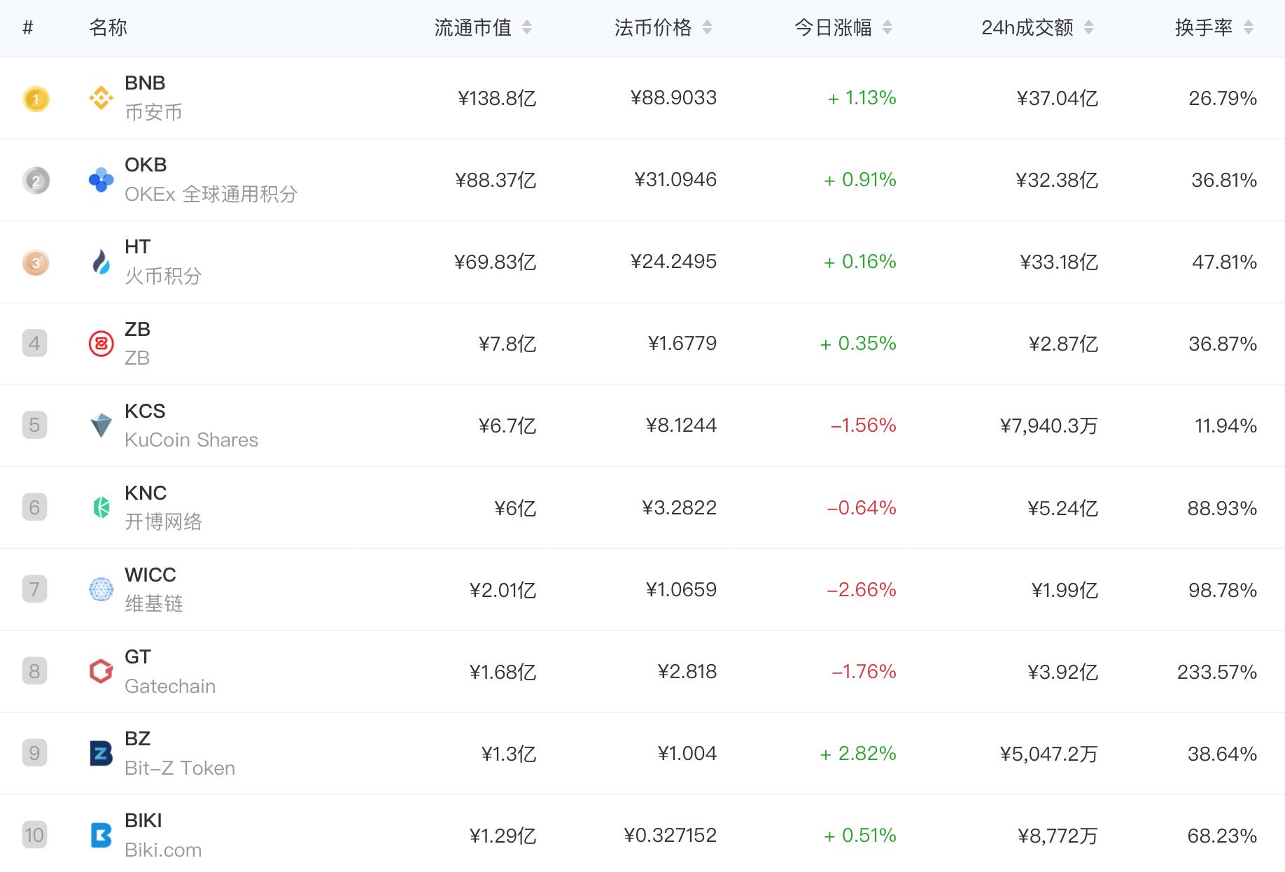This screenshot has width=1285, height=872.
Task: Sort by 流通市值 column arrows
Action: pos(527,28)
